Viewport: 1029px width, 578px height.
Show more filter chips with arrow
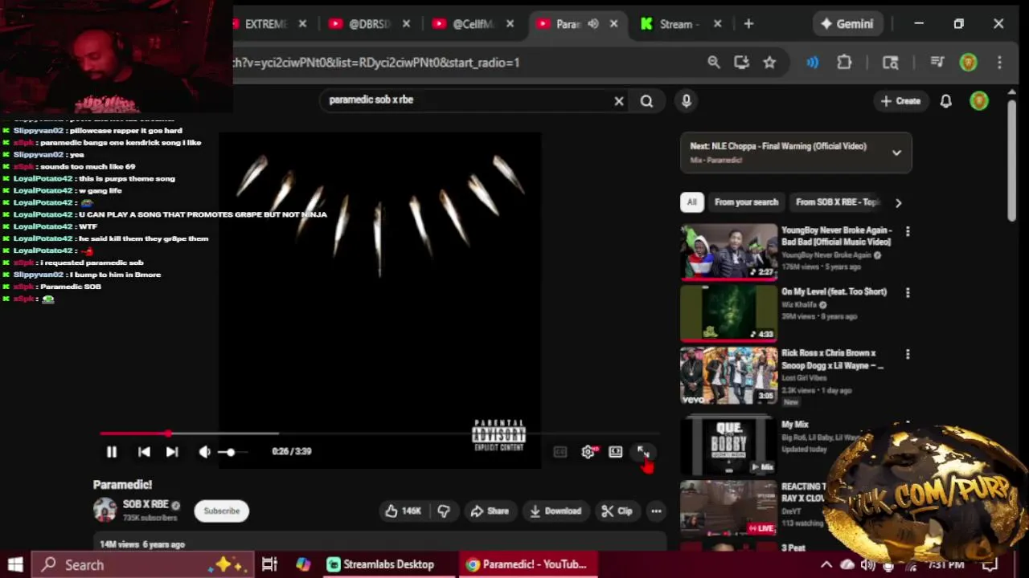(898, 203)
